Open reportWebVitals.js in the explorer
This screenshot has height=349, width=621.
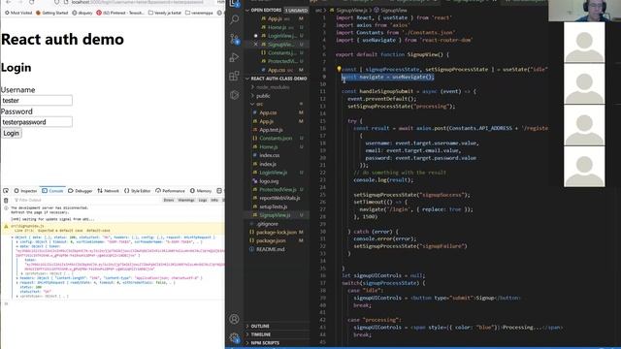click(x=279, y=198)
